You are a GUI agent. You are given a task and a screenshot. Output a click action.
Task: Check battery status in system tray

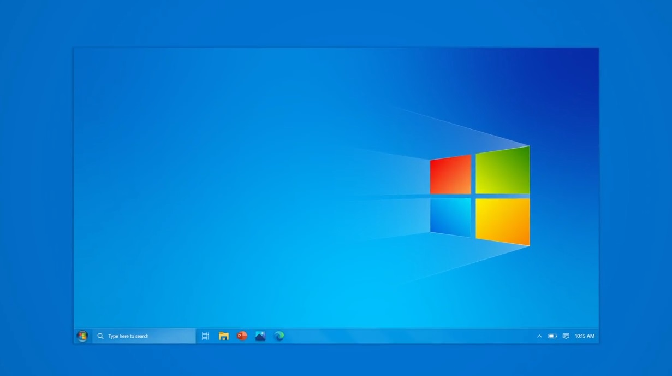[x=552, y=336]
